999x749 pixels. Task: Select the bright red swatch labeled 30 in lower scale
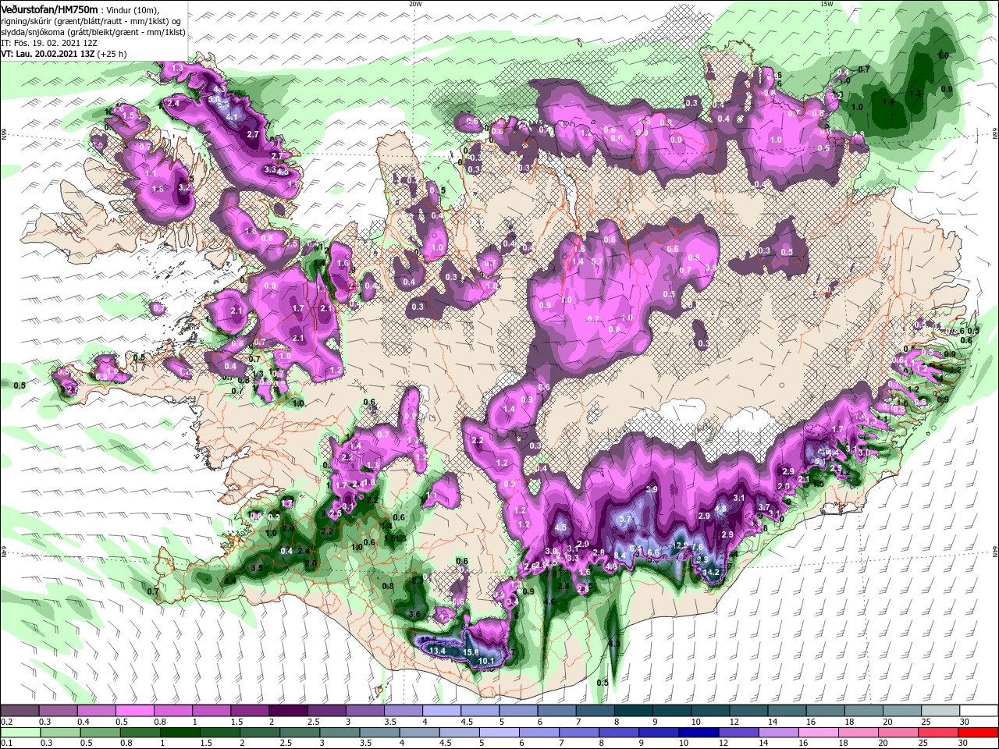[977, 733]
